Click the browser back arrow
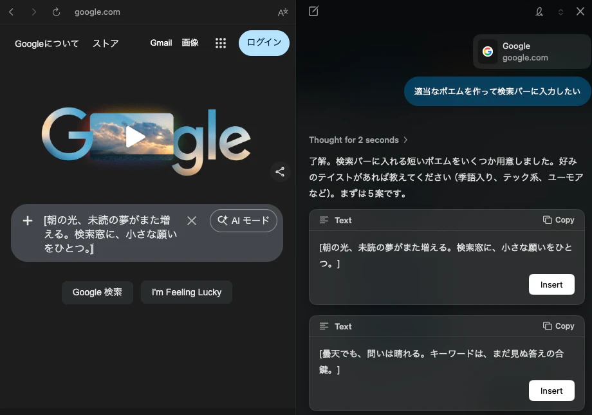 12,12
